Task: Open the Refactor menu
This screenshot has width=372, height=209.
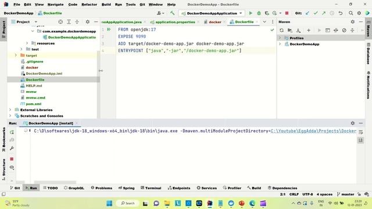Action: (89, 4)
